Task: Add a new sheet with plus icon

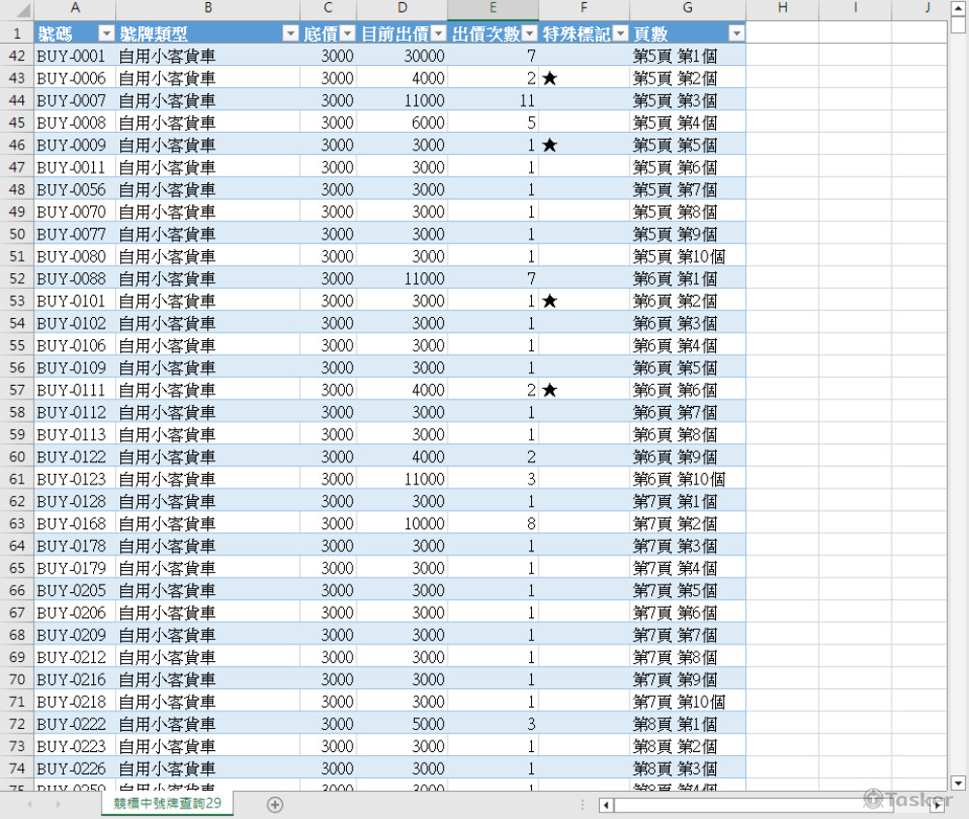Action: point(275,804)
